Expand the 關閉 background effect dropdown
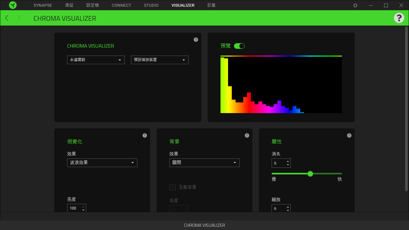This screenshot has height=230, width=409. pyautogui.click(x=204, y=163)
